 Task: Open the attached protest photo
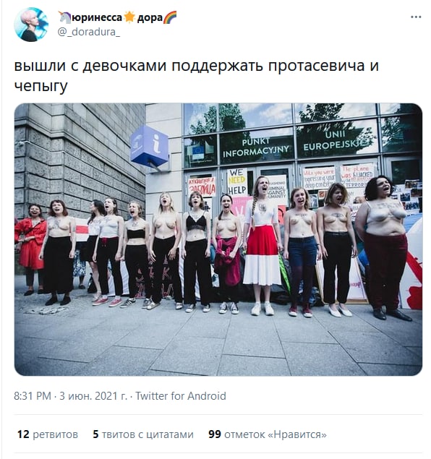point(218,239)
